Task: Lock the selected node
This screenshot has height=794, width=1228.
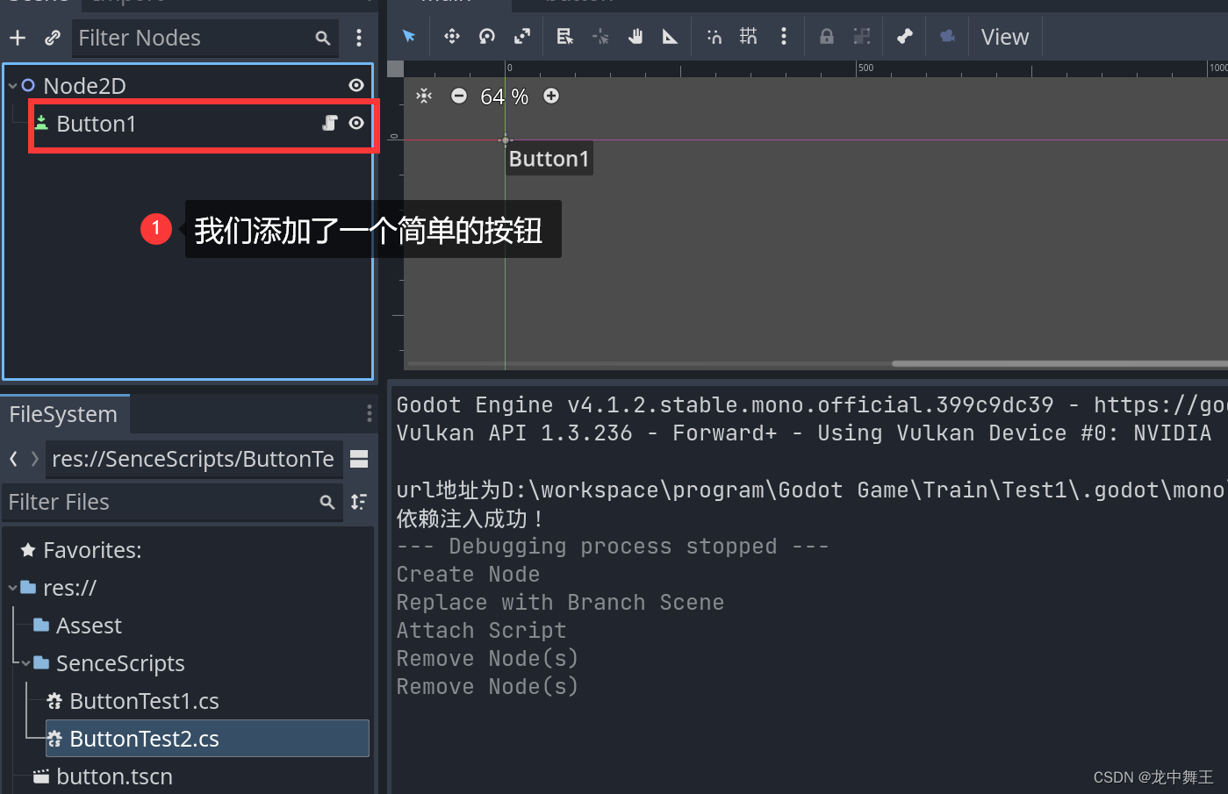Action: (x=827, y=36)
